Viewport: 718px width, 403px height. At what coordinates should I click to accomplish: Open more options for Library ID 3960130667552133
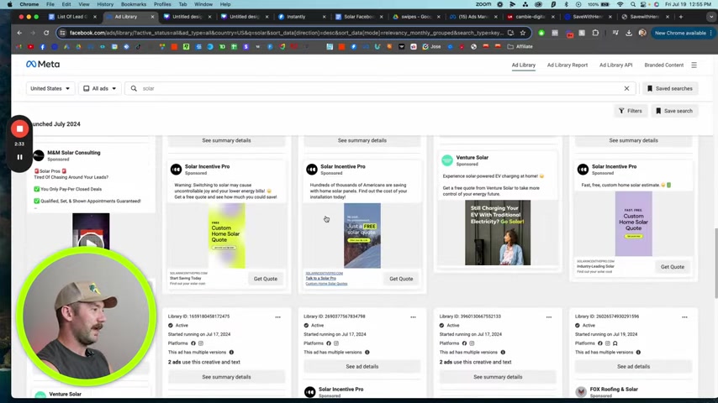pyautogui.click(x=548, y=317)
